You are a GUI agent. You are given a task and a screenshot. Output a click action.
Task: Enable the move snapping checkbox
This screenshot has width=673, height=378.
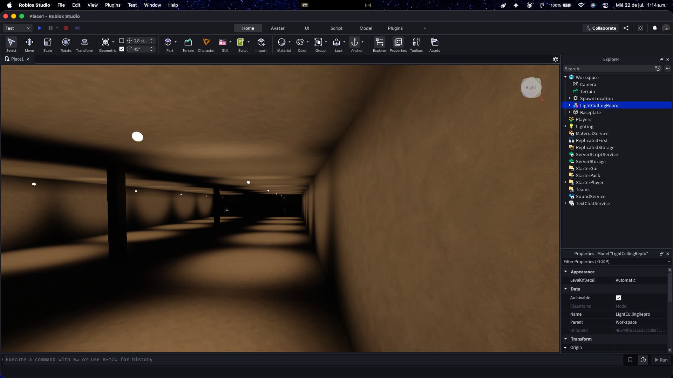(122, 41)
